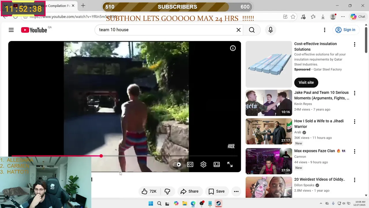Open options for Max exposes Faze Clan

click(355, 151)
